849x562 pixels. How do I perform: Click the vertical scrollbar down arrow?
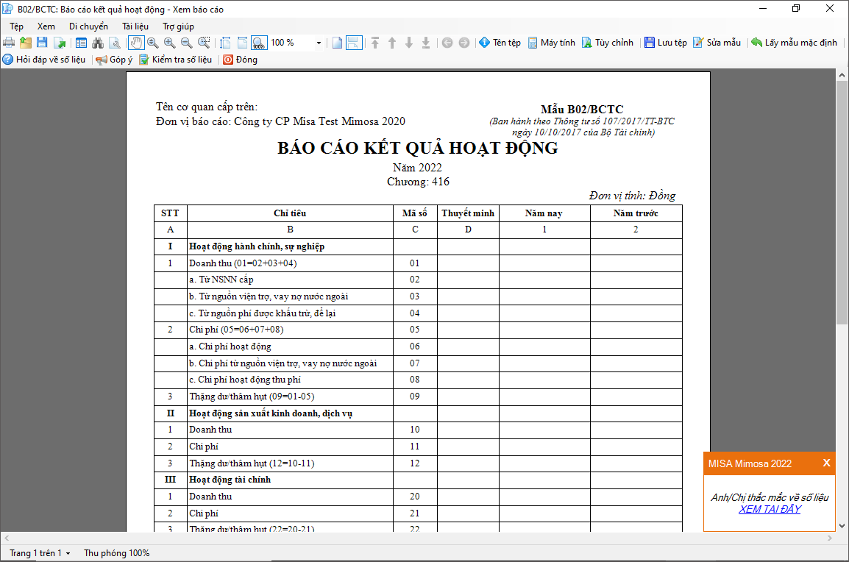point(842,526)
